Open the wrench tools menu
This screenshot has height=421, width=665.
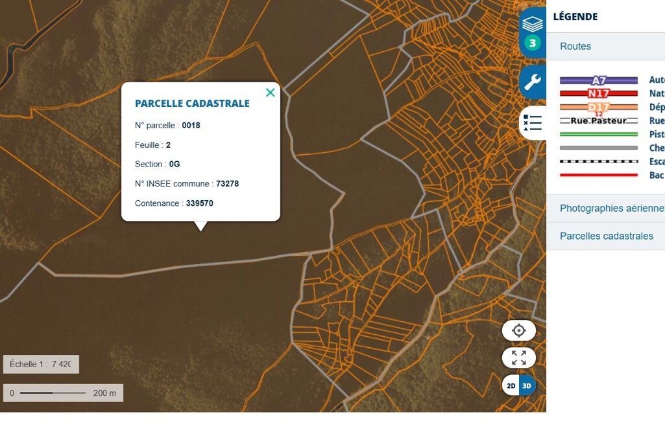pyautogui.click(x=533, y=82)
